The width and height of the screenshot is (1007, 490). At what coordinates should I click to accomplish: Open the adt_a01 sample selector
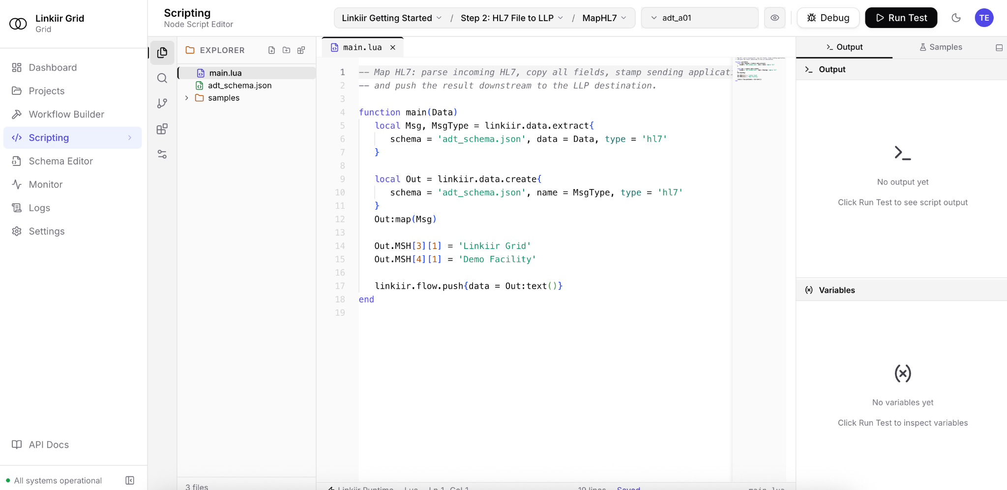700,18
